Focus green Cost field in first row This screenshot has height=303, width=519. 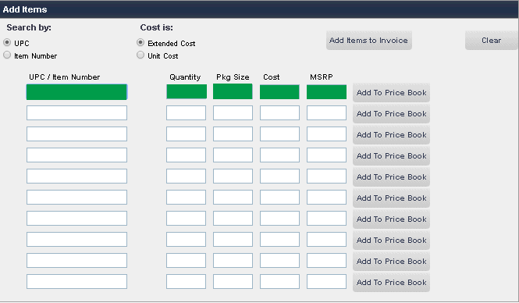(x=279, y=91)
